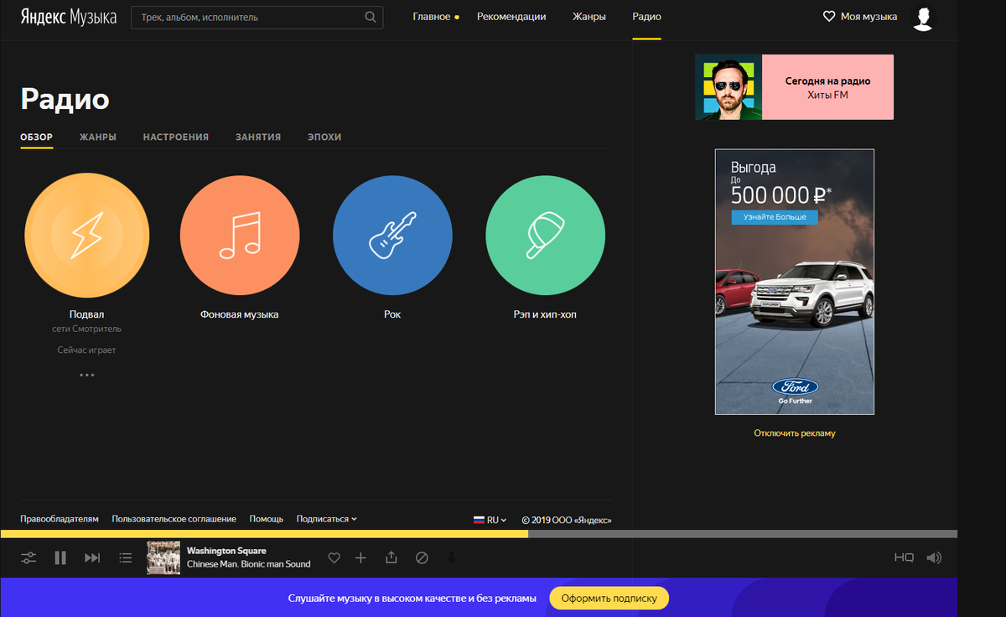The height and width of the screenshot is (617, 1006).
Task: Expand the Подписаться dropdown
Action: [327, 519]
